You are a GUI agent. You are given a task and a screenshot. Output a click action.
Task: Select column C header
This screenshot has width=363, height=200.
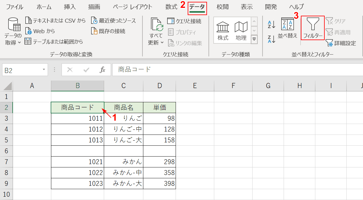124,86
